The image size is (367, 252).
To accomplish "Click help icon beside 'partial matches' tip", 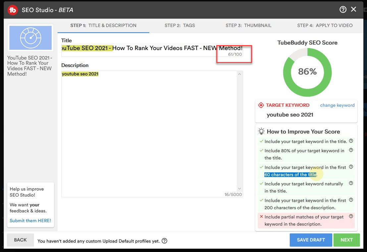I will click(351, 217).
